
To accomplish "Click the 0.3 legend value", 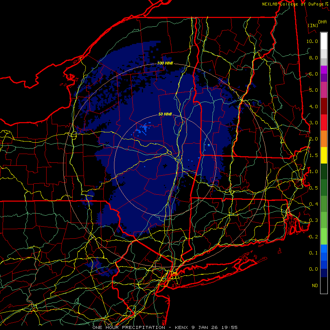I will 313,220.
